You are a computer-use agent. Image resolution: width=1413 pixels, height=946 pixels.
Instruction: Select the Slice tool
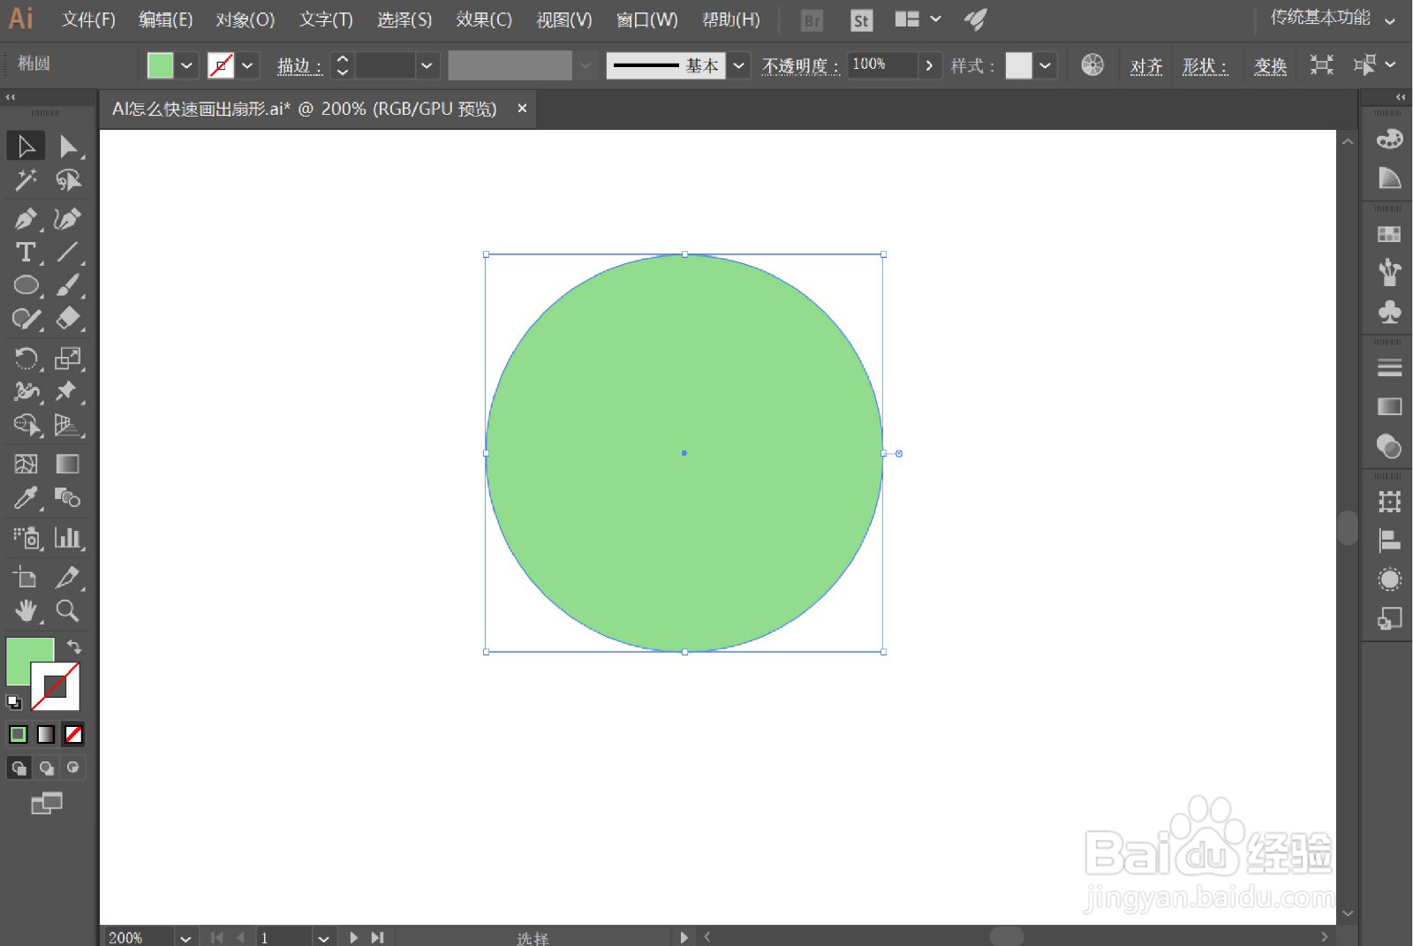[68, 577]
